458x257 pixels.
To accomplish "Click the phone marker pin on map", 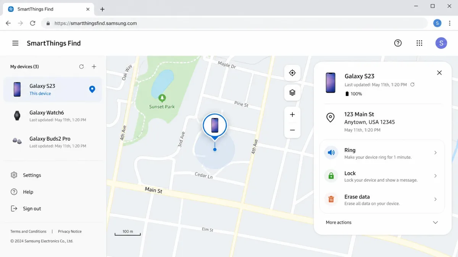I will click(215, 126).
